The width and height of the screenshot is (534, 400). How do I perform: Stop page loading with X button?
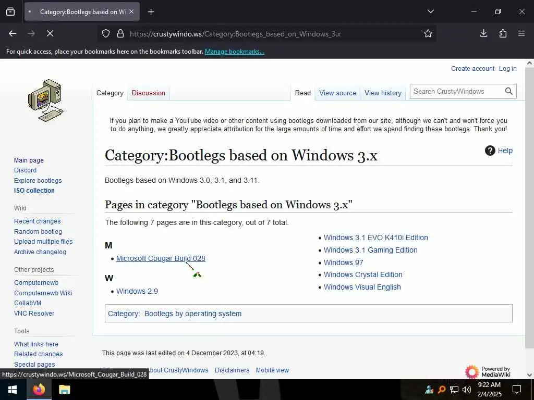click(50, 33)
